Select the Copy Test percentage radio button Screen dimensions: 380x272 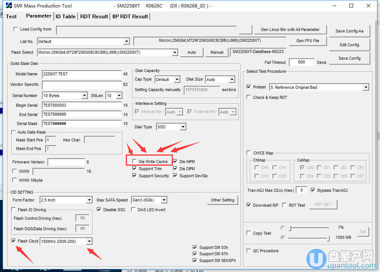283,228
